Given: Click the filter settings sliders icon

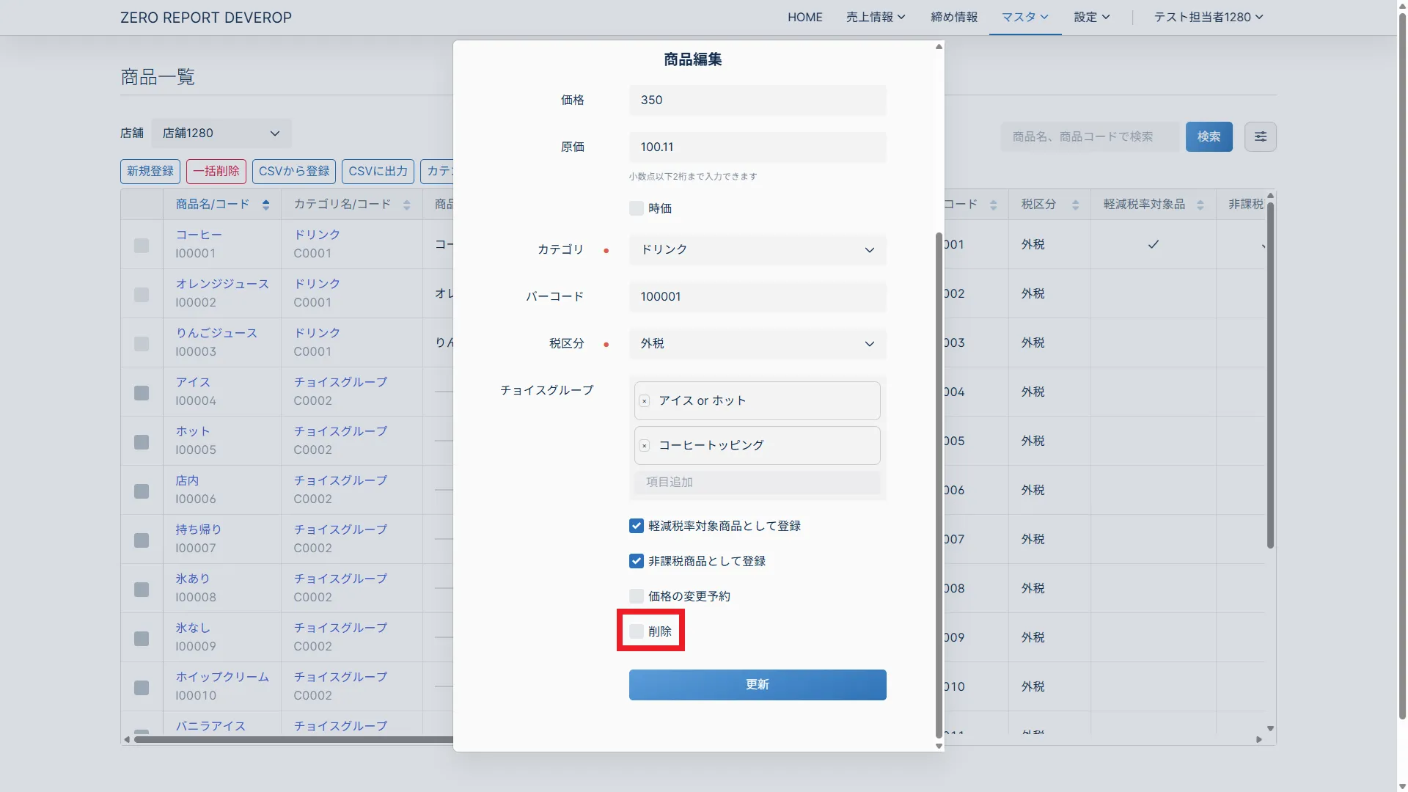Looking at the screenshot, I should coord(1260,136).
